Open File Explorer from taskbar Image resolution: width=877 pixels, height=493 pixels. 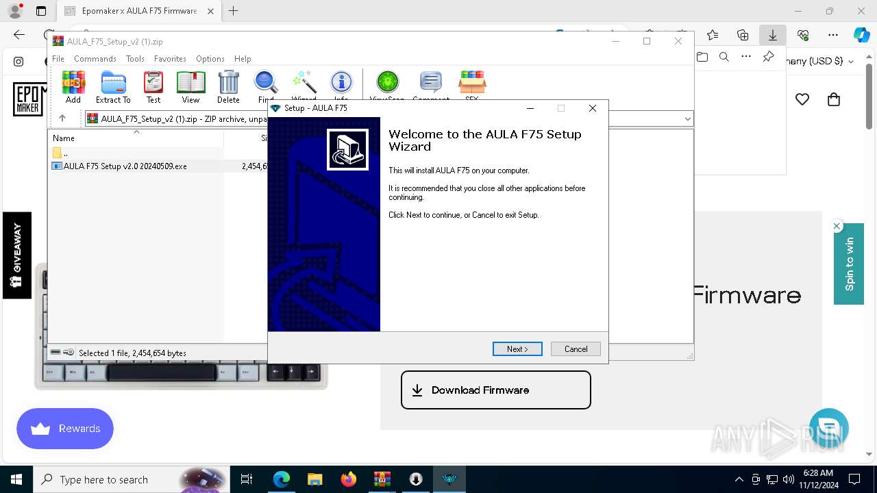(315, 479)
